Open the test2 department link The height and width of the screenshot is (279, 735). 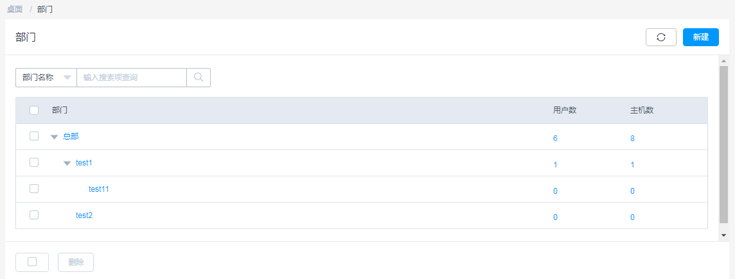[x=84, y=216]
